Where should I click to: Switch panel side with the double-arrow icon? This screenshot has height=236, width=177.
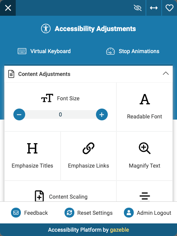154,8
